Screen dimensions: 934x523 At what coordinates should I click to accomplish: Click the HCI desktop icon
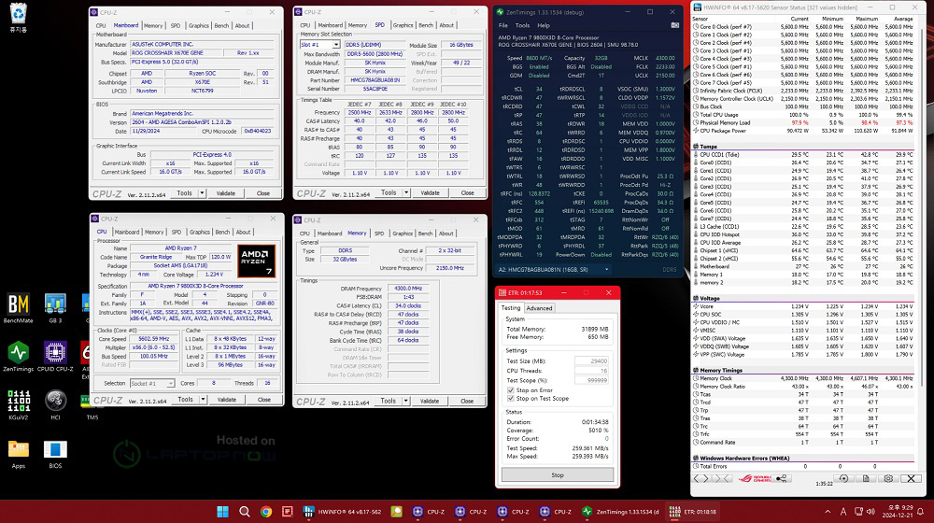[55, 403]
